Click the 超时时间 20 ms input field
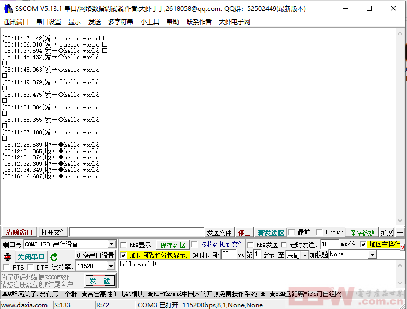This screenshot has width=407, height=309. (x=228, y=255)
